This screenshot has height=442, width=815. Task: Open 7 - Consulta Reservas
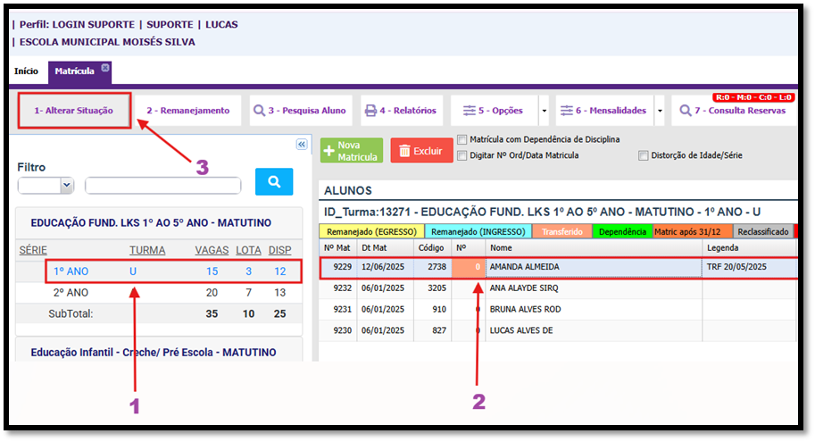tap(732, 111)
